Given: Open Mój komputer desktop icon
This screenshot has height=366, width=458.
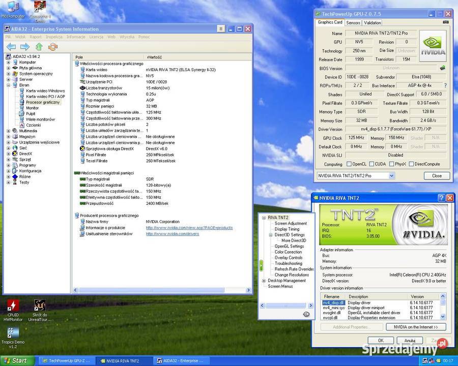Looking at the screenshot, I should [x=13, y=10].
